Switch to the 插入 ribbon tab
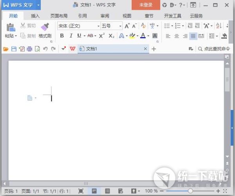 [35, 16]
